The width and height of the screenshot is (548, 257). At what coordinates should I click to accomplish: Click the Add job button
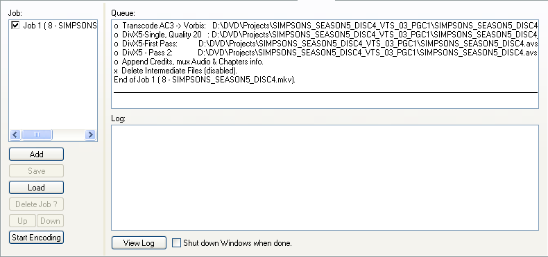click(36, 154)
